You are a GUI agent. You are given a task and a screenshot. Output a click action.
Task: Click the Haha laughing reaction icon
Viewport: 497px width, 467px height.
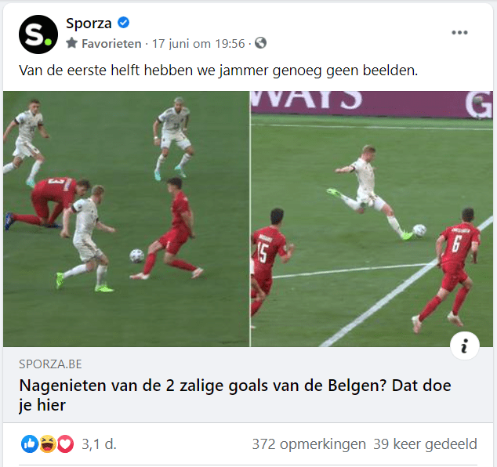coord(48,443)
